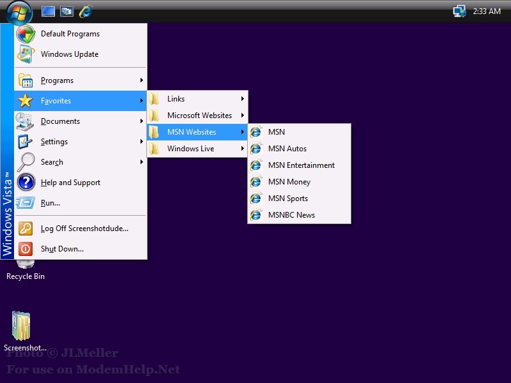Select the Screenshot... desktop folder icon
This screenshot has width=511, height=383.
21,326
